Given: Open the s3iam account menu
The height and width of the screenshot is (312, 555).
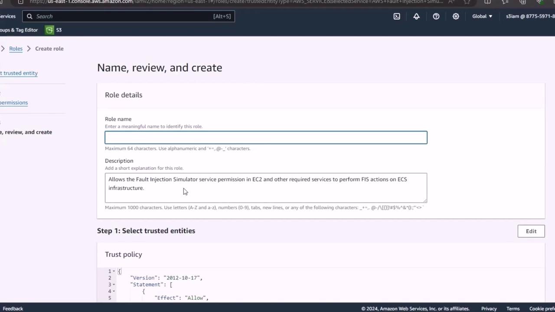Looking at the screenshot, I should 530,16.
